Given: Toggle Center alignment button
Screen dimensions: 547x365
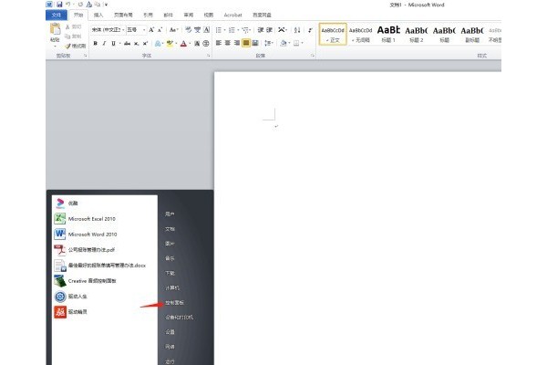Looking at the screenshot, I should point(228,43).
